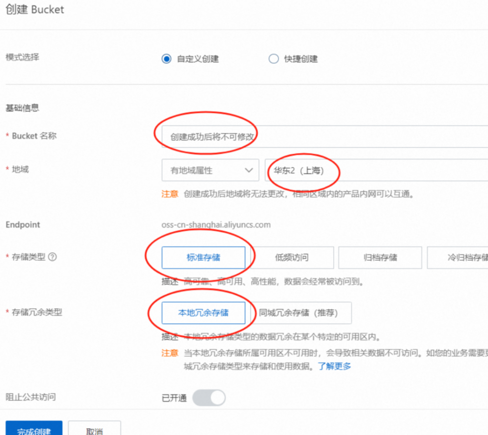Choose the 快捷创建 mode option
Screen dimensions: 488x435
point(274,59)
